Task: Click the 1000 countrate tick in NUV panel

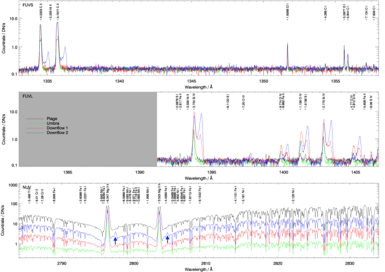Action: tap(13, 185)
